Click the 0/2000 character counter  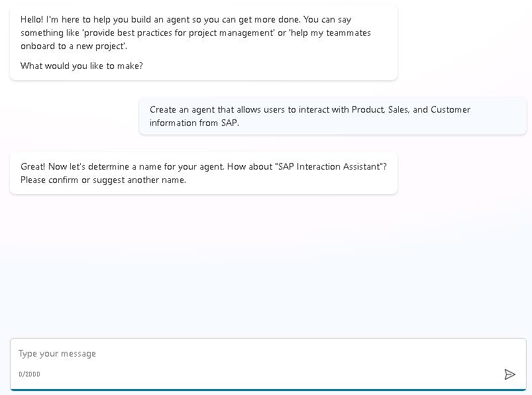click(29, 374)
